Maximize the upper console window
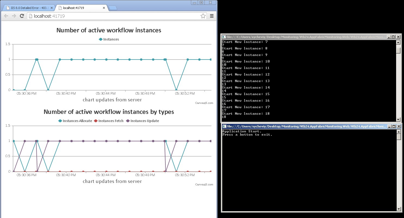The height and width of the screenshot is (218, 404). tap(393, 37)
